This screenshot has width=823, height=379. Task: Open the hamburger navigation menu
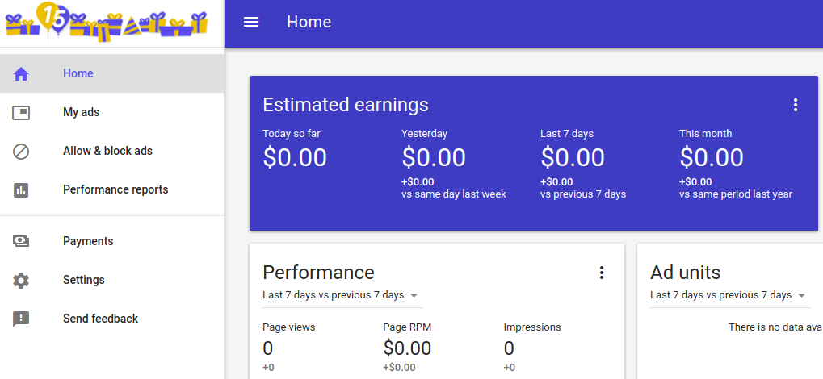[251, 22]
